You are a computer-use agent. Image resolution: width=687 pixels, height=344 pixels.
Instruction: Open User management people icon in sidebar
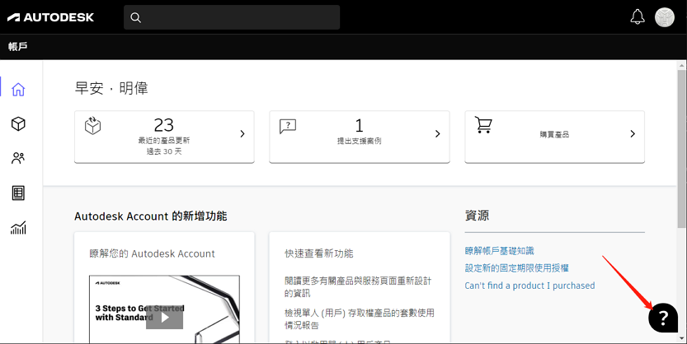pyautogui.click(x=18, y=158)
